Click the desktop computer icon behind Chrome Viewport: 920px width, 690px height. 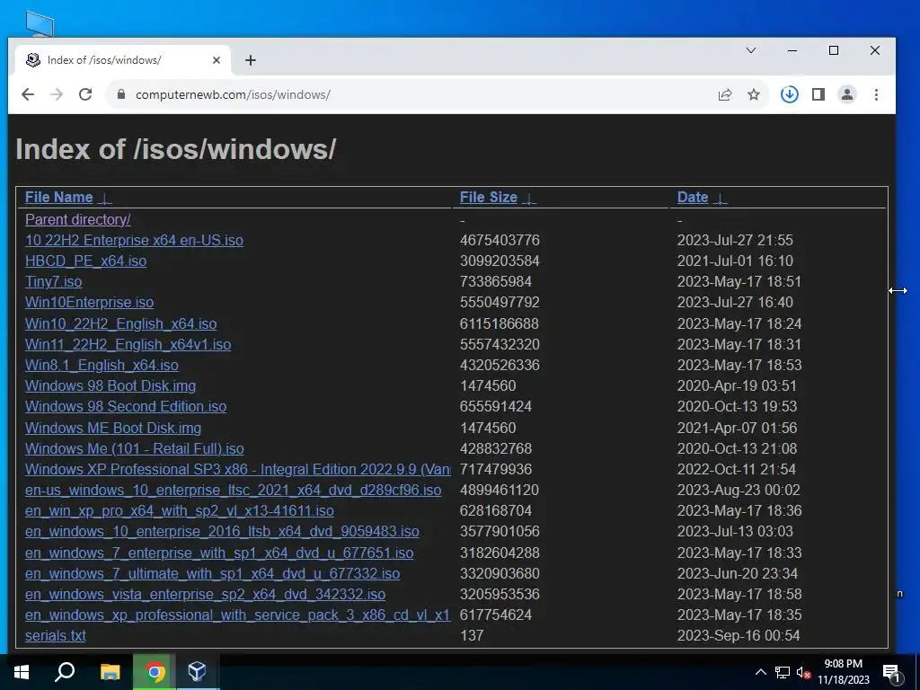40,23
